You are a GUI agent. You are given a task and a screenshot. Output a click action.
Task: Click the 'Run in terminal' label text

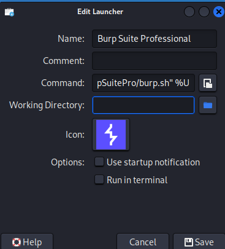click(x=137, y=180)
